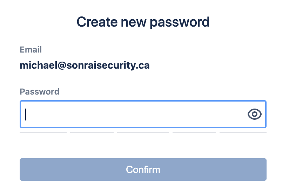Click the blinking text cursor in the password box
The height and width of the screenshot is (194, 289).
click(26, 114)
